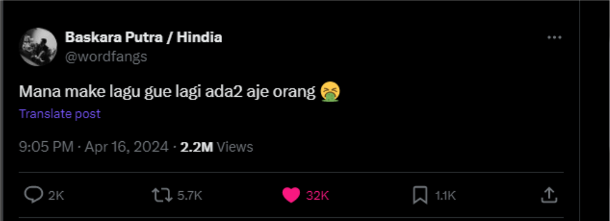Open the three-dot more options menu
This screenshot has height=221, width=610.
click(x=554, y=38)
